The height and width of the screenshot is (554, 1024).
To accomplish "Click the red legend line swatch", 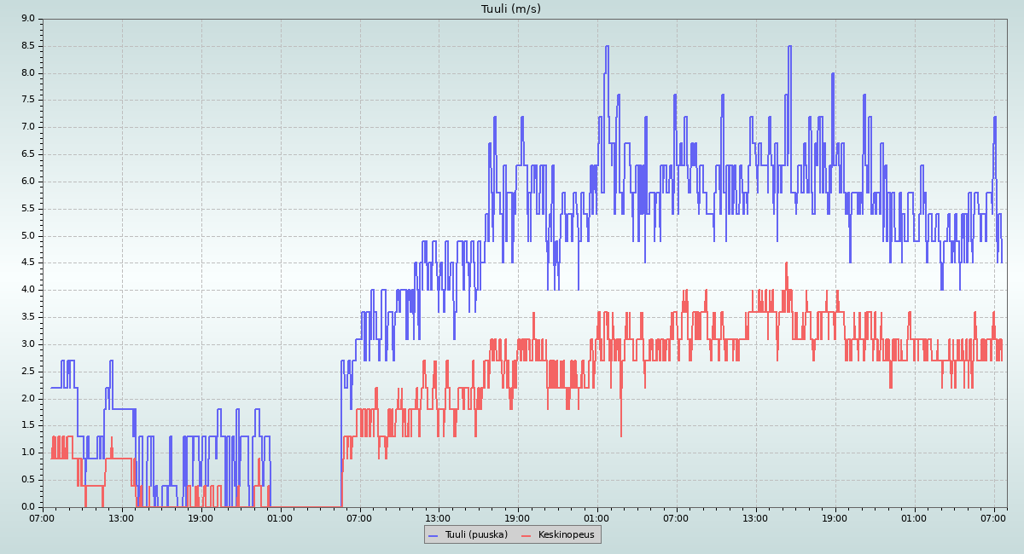I will 527,535.
